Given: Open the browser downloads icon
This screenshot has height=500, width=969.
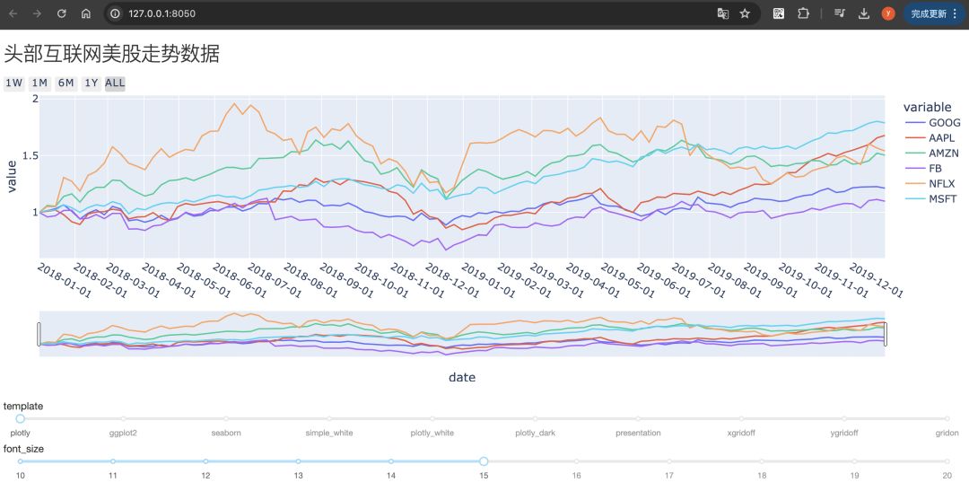Looking at the screenshot, I should pos(864,13).
